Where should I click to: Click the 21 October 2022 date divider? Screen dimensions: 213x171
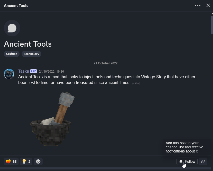pos(106,63)
